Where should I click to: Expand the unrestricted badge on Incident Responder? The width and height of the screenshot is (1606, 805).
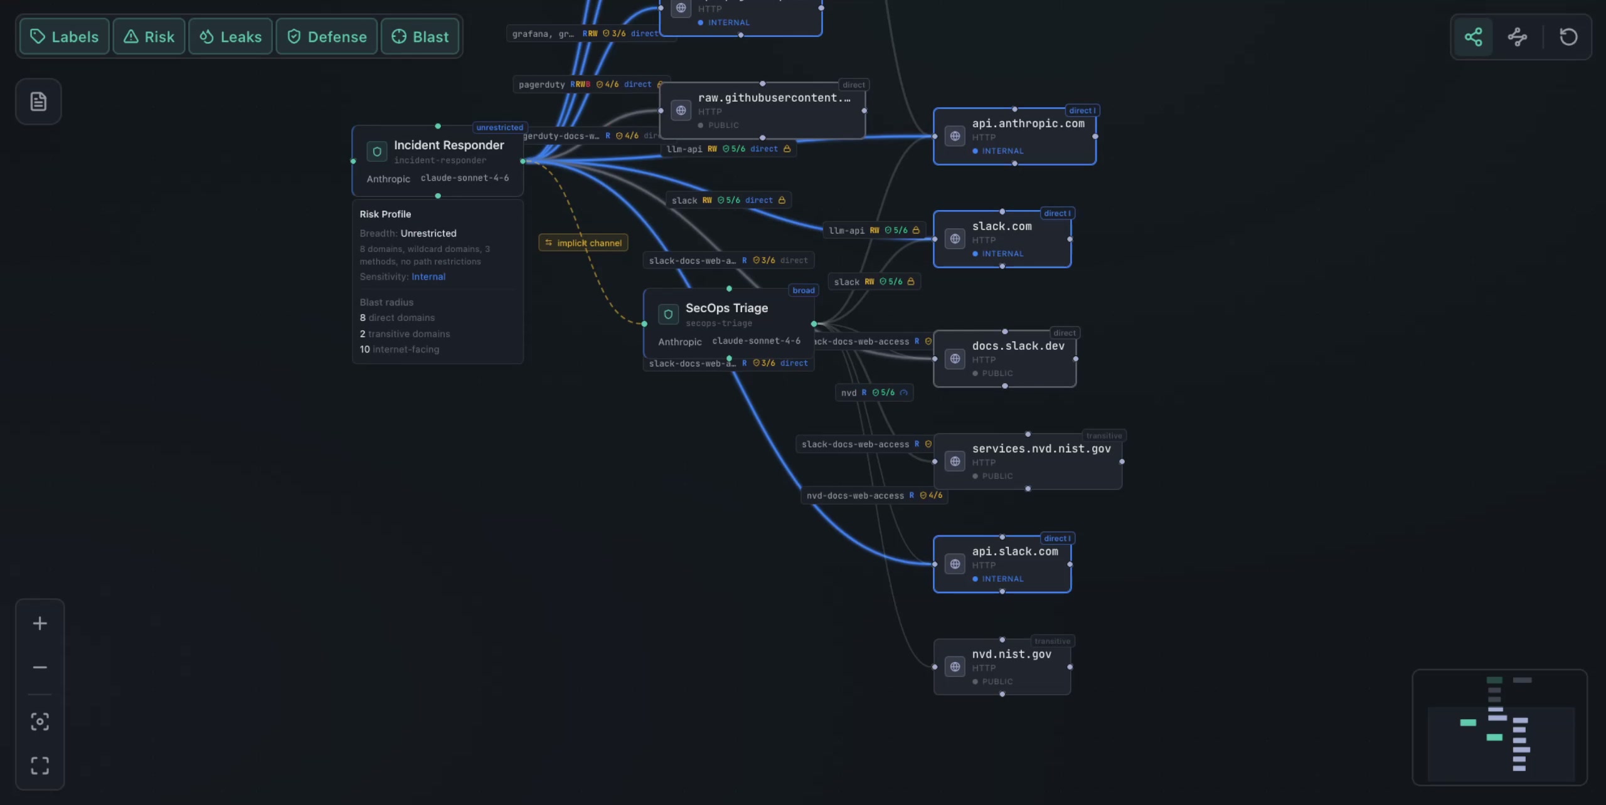click(499, 127)
